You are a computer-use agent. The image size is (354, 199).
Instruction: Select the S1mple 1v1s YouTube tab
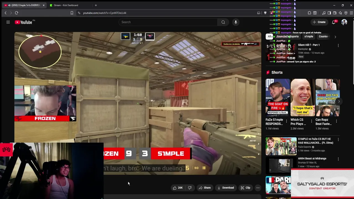[x=25, y=5]
